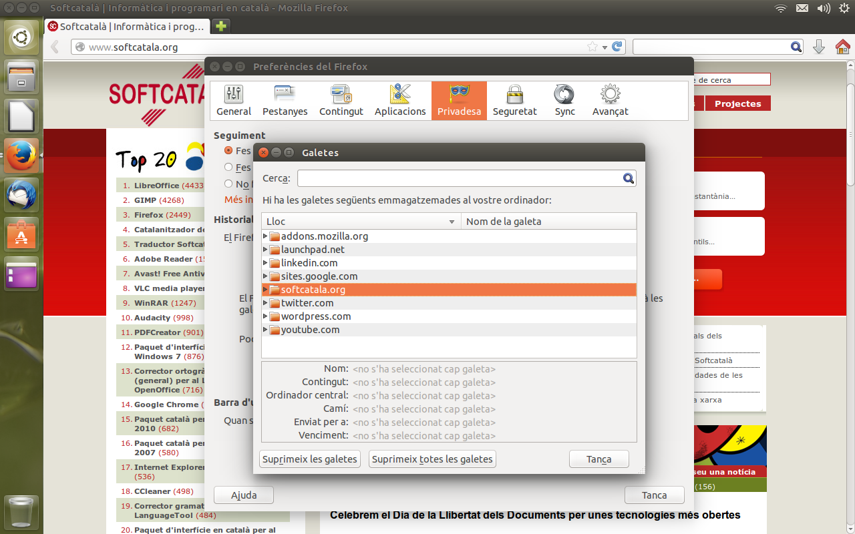This screenshot has height=534, width=855.
Task: Click Suprimeix les galetes button
Action: tap(309, 459)
